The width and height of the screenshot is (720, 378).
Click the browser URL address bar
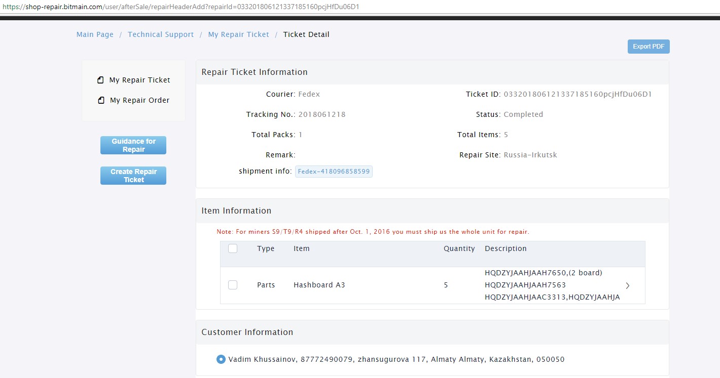coord(203,7)
